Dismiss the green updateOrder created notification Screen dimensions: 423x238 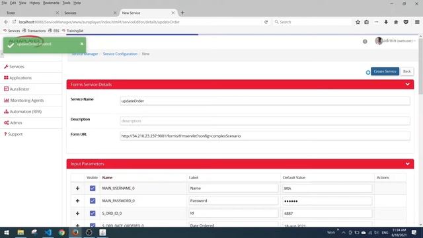[x=82, y=44]
